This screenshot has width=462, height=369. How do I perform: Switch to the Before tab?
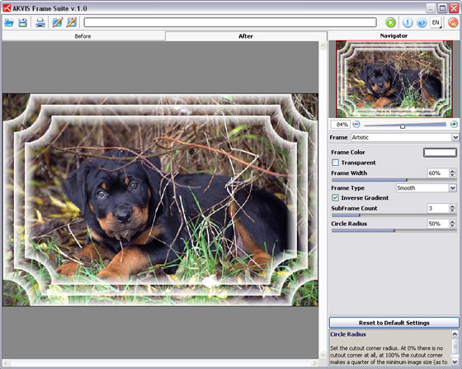pos(83,36)
